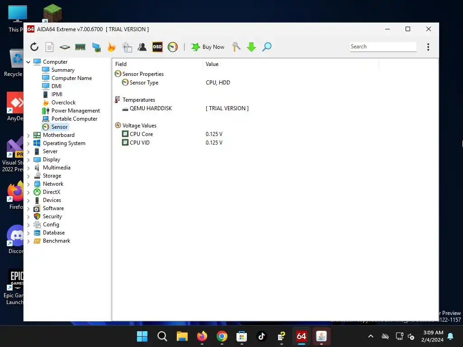Viewport: 463px width, 347px height.
Task: Open the sensor gauge toolbar icon
Action: click(x=172, y=47)
